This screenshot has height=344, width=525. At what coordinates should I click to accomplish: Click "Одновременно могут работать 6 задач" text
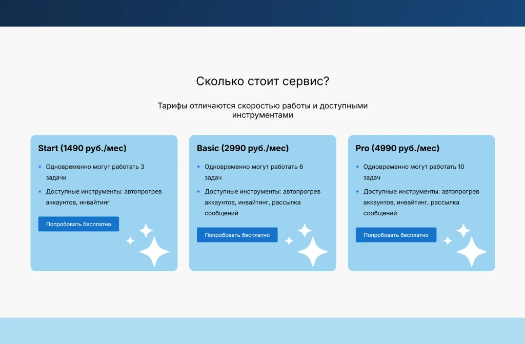coord(254,172)
